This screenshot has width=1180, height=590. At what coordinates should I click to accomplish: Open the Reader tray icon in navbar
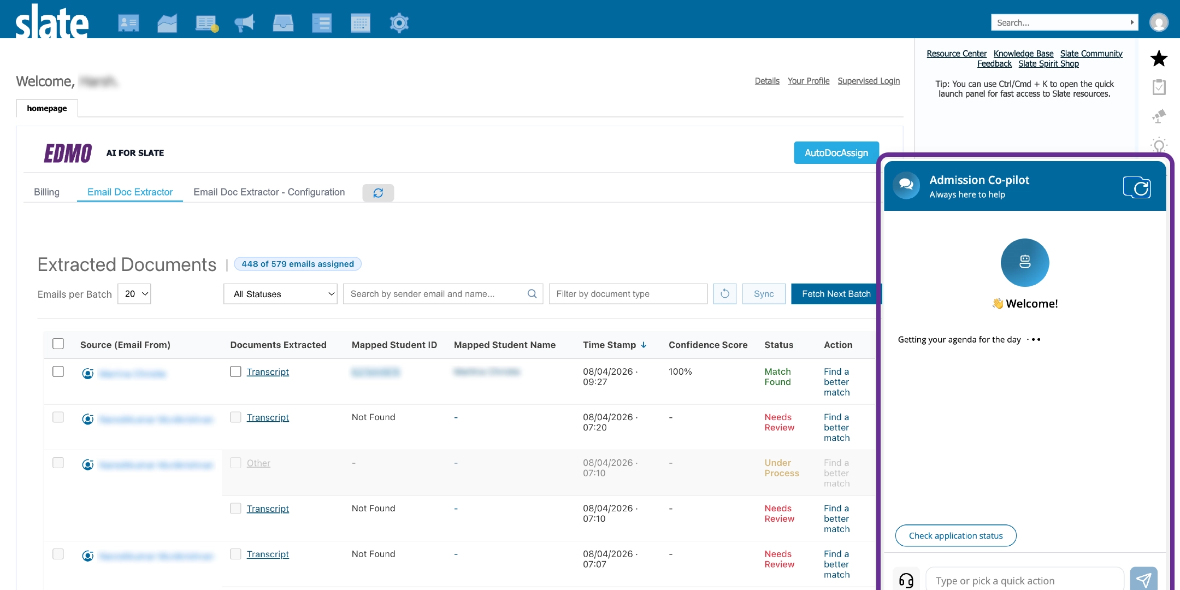tap(283, 23)
